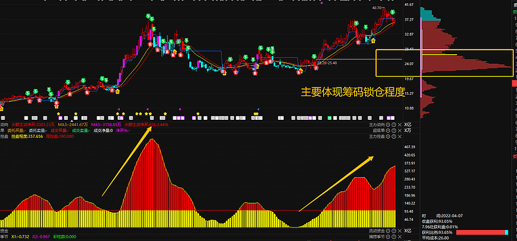517x241 pixels.
Task: Click the 467.39 axis value in 主力控盘 panel
Action: point(409,147)
